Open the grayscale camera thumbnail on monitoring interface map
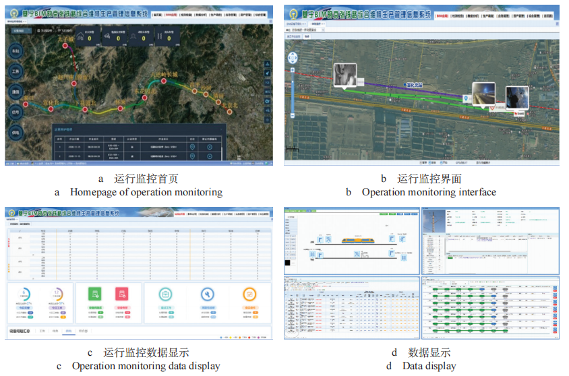The image size is (569, 376). [x=345, y=75]
